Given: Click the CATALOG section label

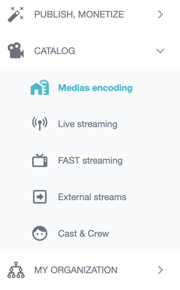Looking at the screenshot, I should pos(55,51).
